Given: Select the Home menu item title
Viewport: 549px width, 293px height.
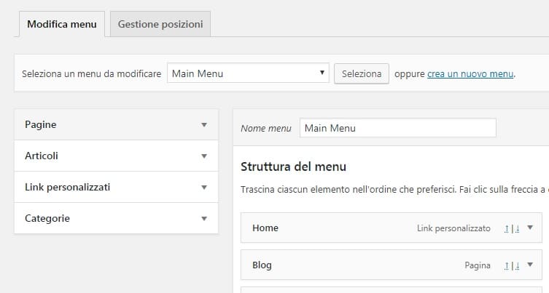Looking at the screenshot, I should click(265, 228).
